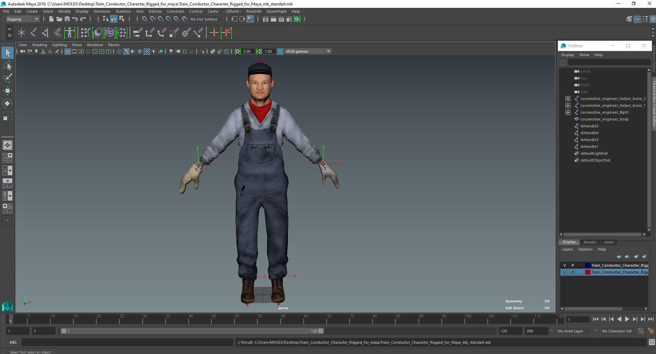Play the animation forwards
The image size is (656, 354).
click(x=627, y=319)
